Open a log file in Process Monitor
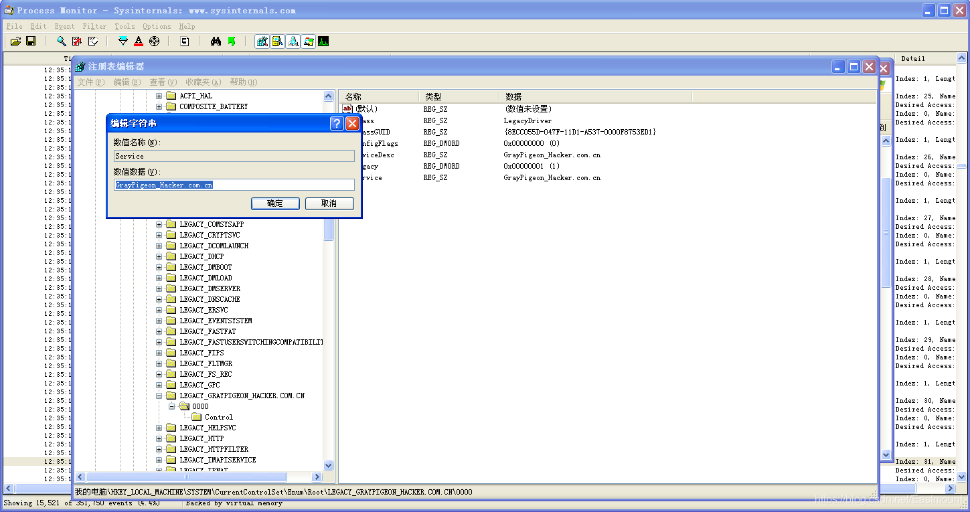 click(x=15, y=41)
